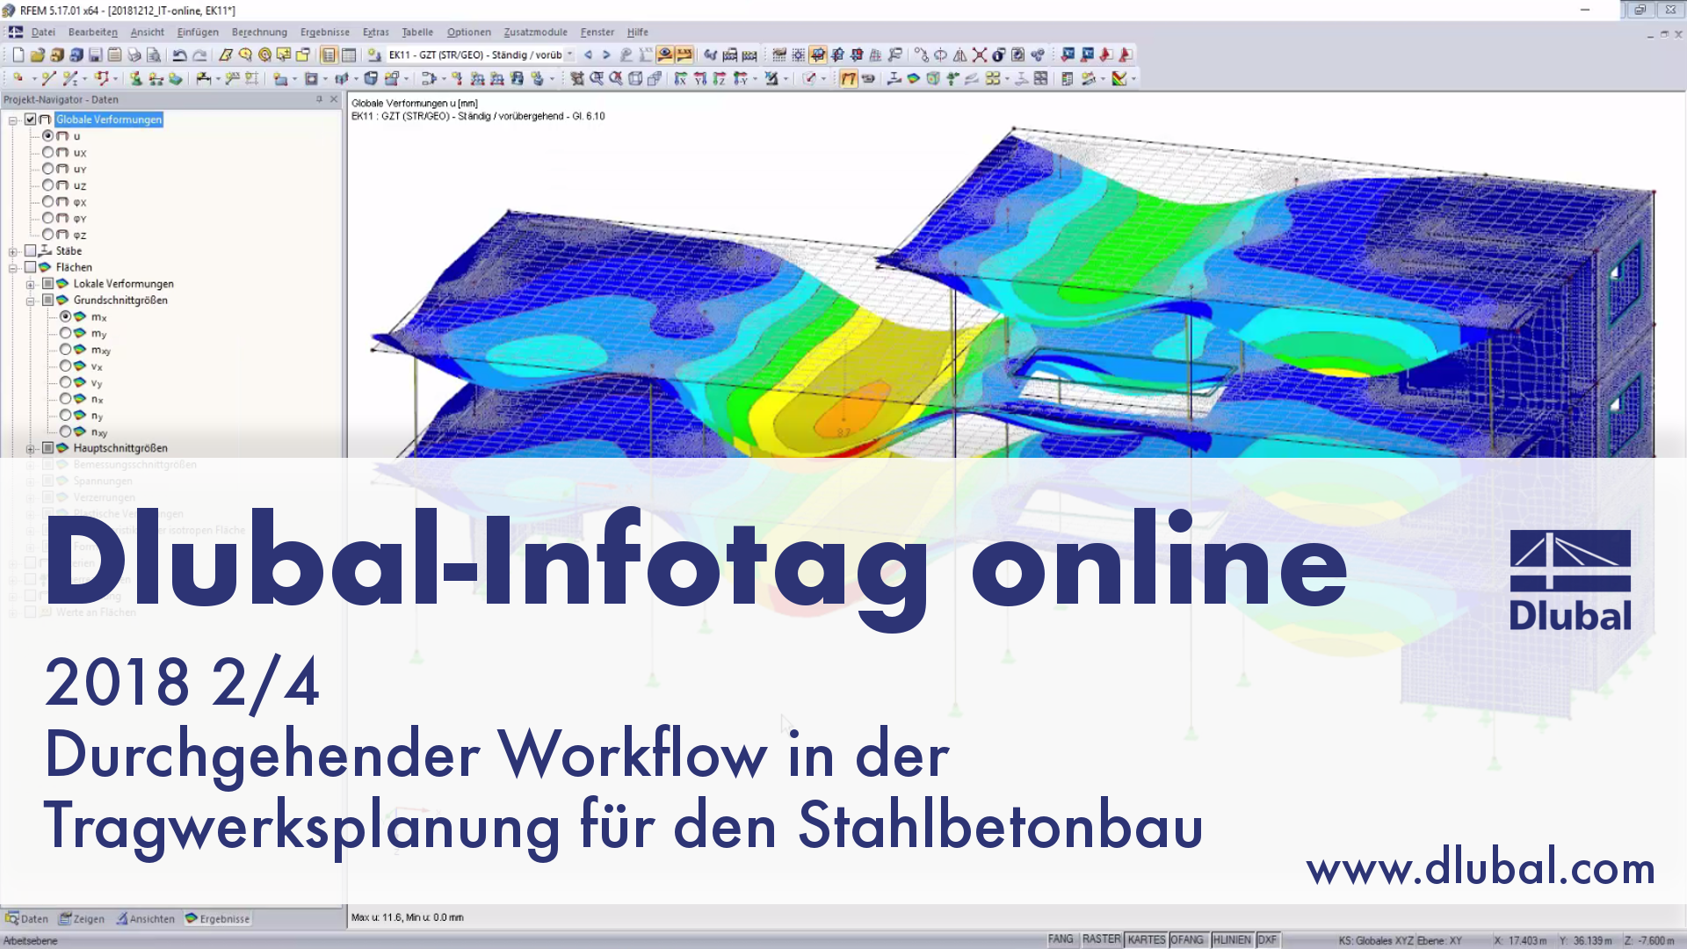Viewport: 1687px width, 949px height.
Task: Open the info icon in toolbar
Action: tap(999, 54)
